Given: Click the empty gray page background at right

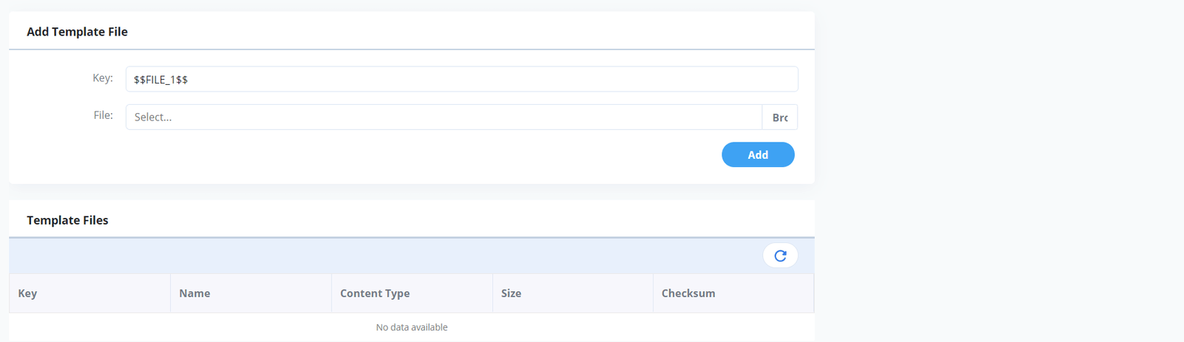Looking at the screenshot, I should [999, 170].
